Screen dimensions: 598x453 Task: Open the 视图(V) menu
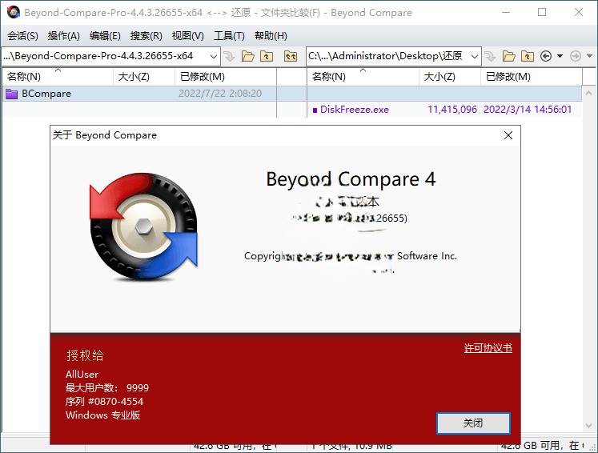pyautogui.click(x=187, y=36)
